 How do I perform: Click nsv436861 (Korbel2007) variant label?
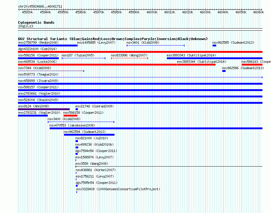point(96,170)
